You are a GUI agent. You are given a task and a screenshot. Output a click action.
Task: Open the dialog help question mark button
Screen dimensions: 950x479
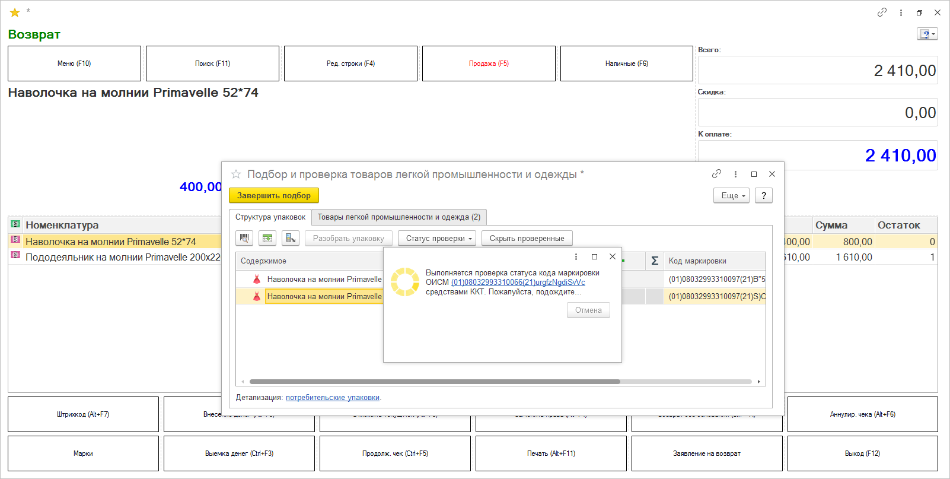click(x=764, y=195)
